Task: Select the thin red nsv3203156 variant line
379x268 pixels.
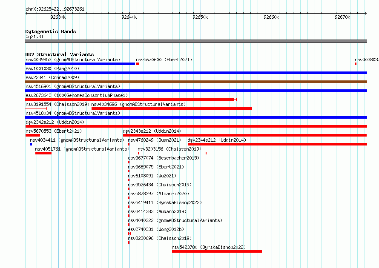Action: coord(172,153)
